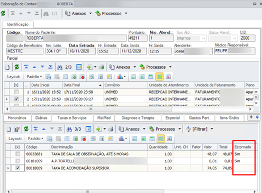Toggle highlighted green grid icon in lower layout bar
The height and width of the screenshot is (193, 262).
[161, 139]
